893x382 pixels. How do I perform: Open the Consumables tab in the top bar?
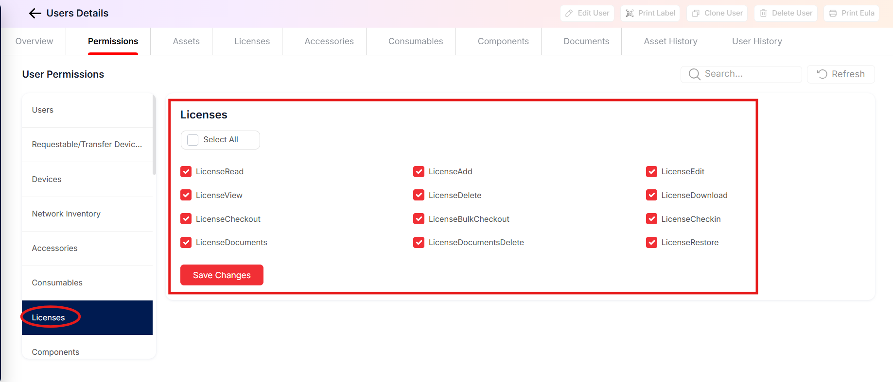(416, 41)
